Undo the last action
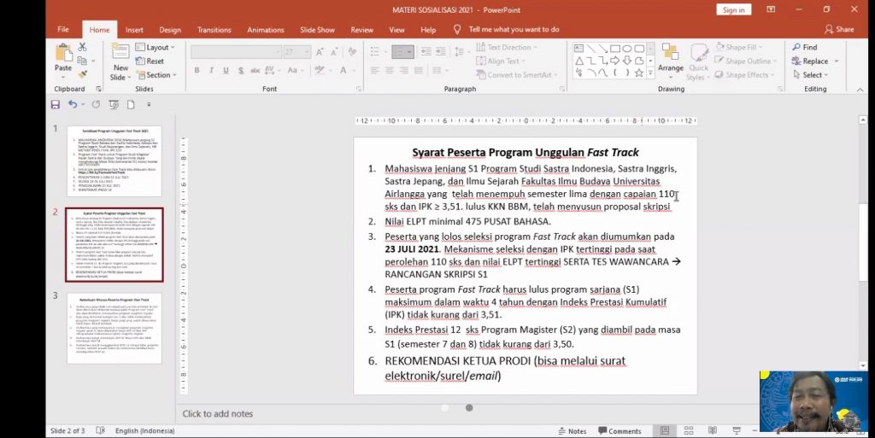The width and height of the screenshot is (875, 438). tap(73, 104)
